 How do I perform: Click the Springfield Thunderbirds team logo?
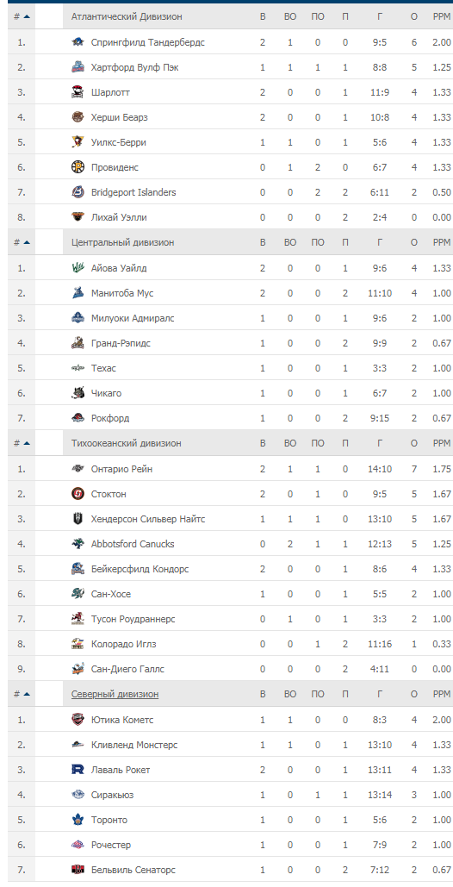click(78, 42)
